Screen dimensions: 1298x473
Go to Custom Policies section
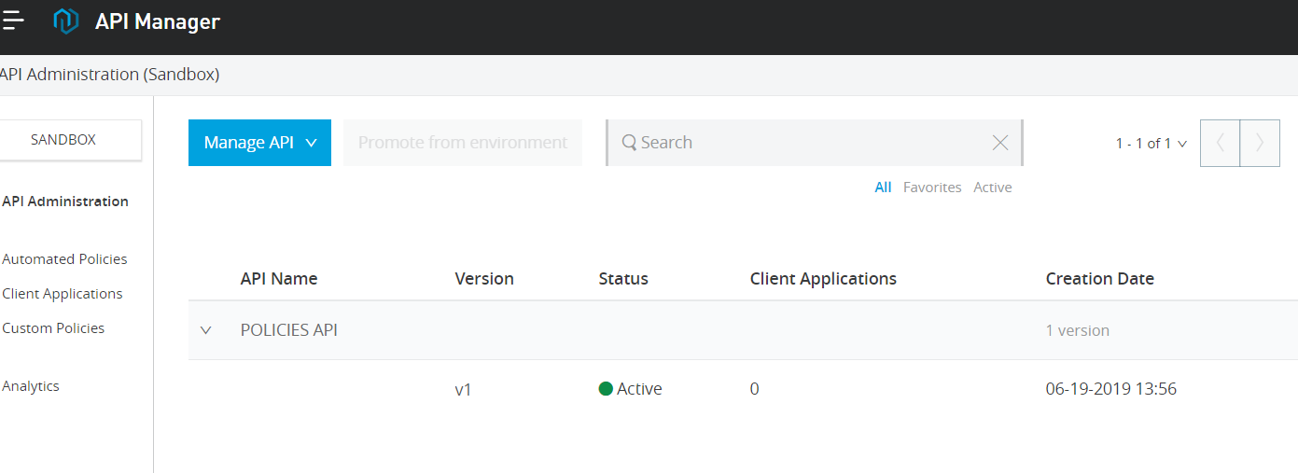coord(53,328)
